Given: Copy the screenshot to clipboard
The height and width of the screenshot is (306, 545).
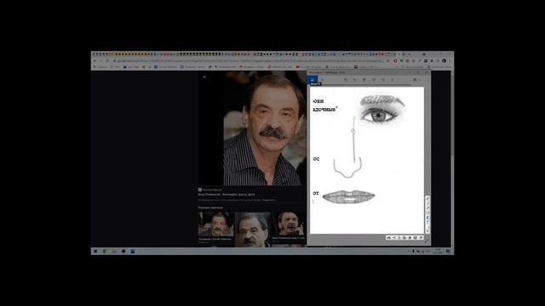Looking at the screenshot, I should coord(410,238).
